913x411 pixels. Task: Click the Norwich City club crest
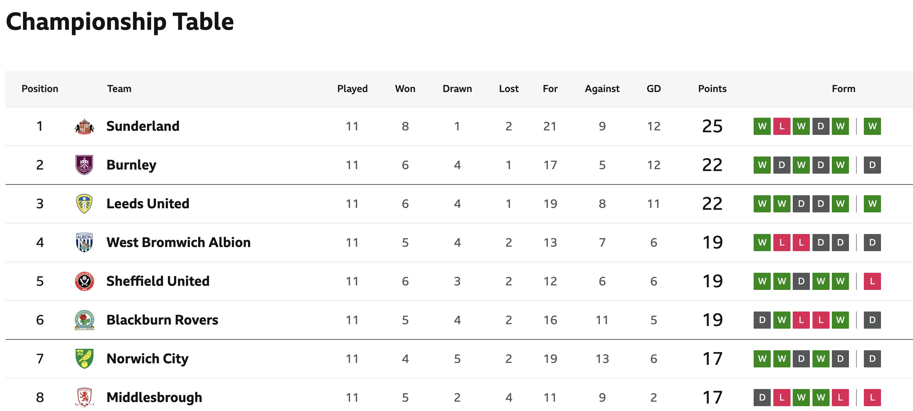[x=85, y=359]
